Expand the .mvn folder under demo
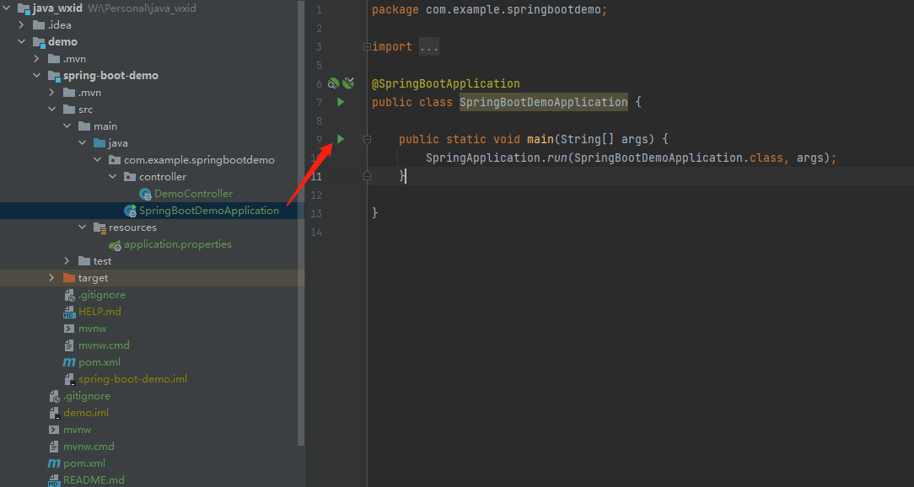914x487 pixels. click(x=37, y=59)
